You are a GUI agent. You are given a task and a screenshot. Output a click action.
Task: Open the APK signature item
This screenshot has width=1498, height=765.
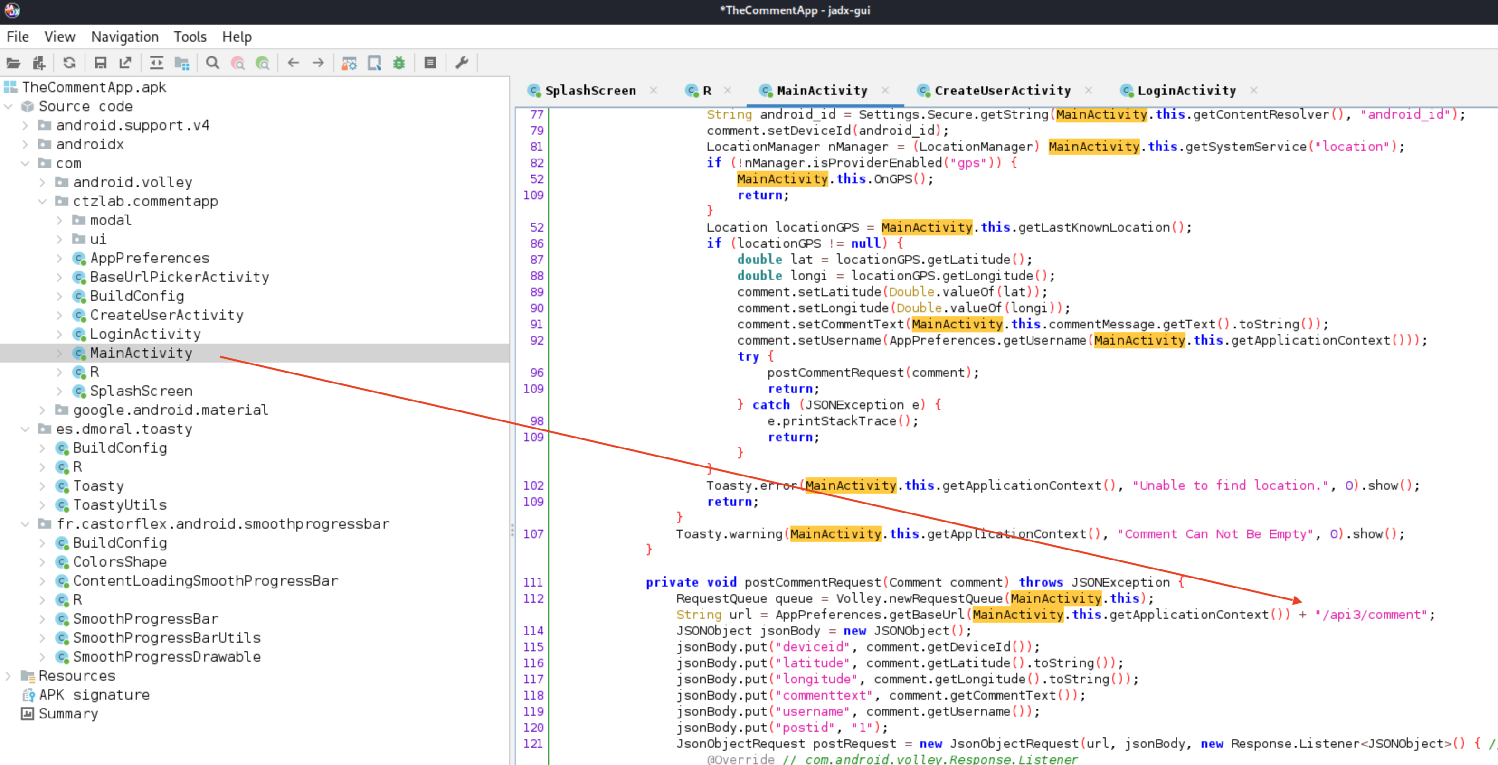(x=94, y=695)
